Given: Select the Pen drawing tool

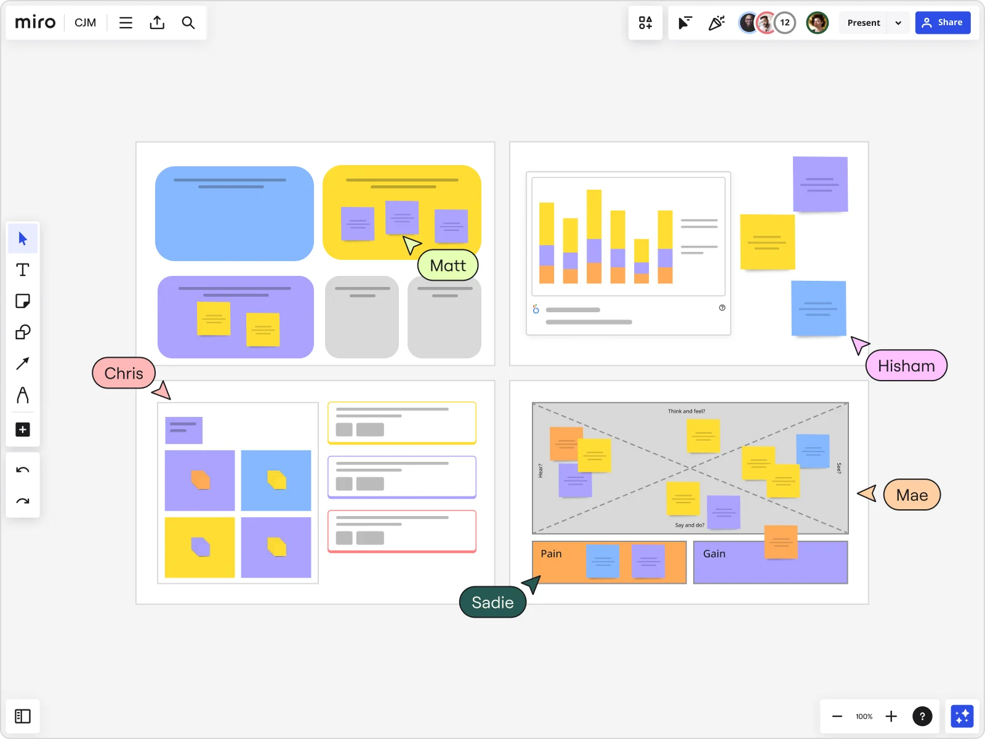Looking at the screenshot, I should click(23, 395).
